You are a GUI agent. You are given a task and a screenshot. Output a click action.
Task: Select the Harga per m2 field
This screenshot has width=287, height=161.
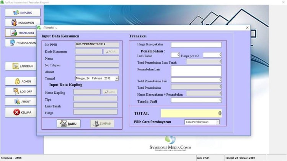pos(212,55)
